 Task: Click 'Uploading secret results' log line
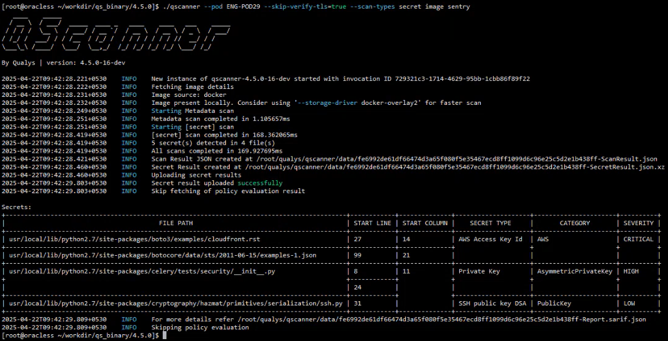pyautogui.click(x=196, y=175)
